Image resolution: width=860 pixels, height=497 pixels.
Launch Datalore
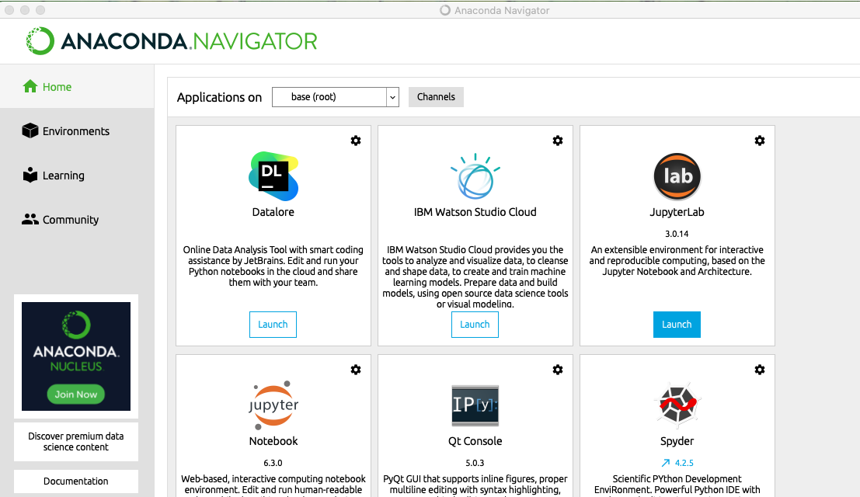click(x=273, y=325)
